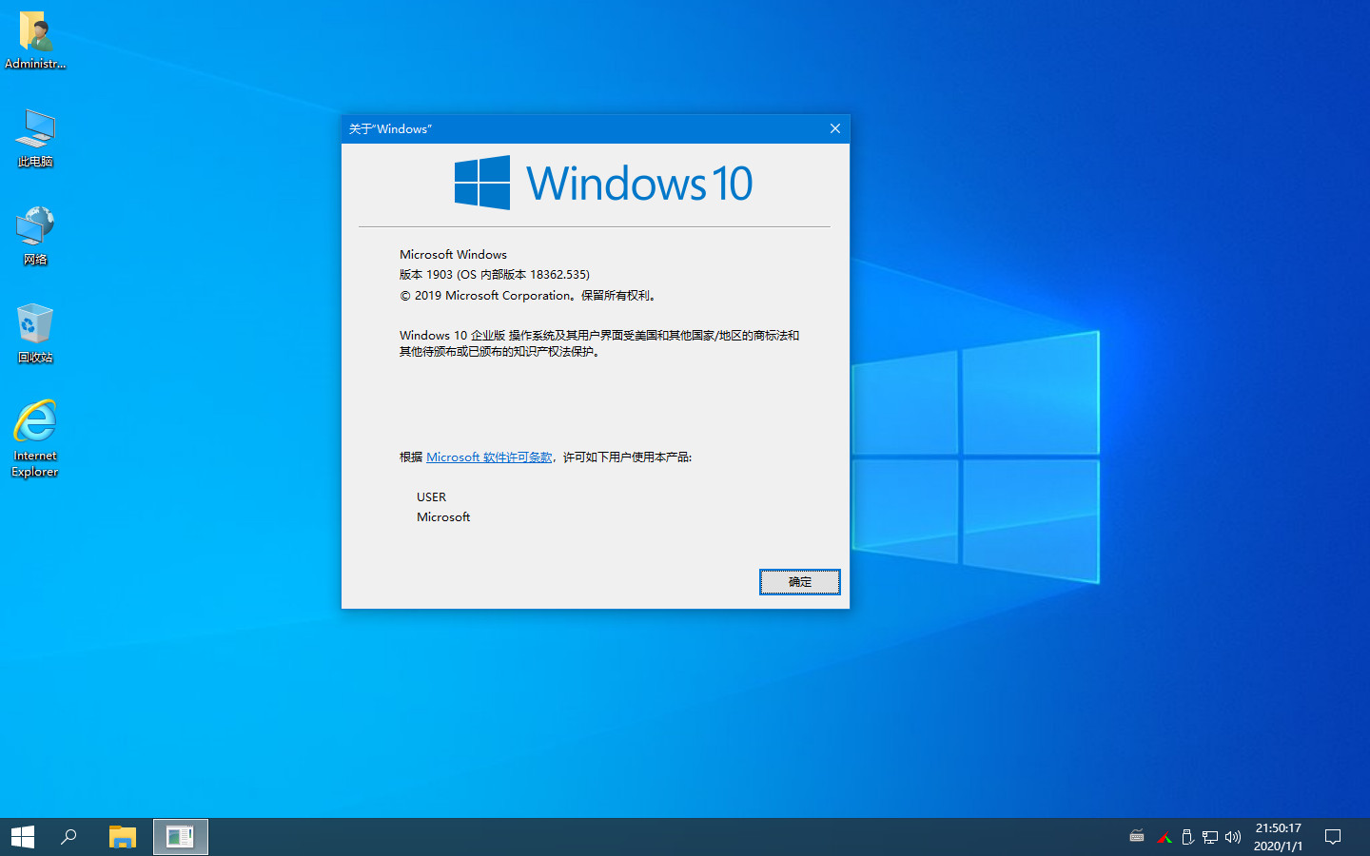
Task: Click the 确定 button in the dialog
Action: pyautogui.click(x=799, y=581)
